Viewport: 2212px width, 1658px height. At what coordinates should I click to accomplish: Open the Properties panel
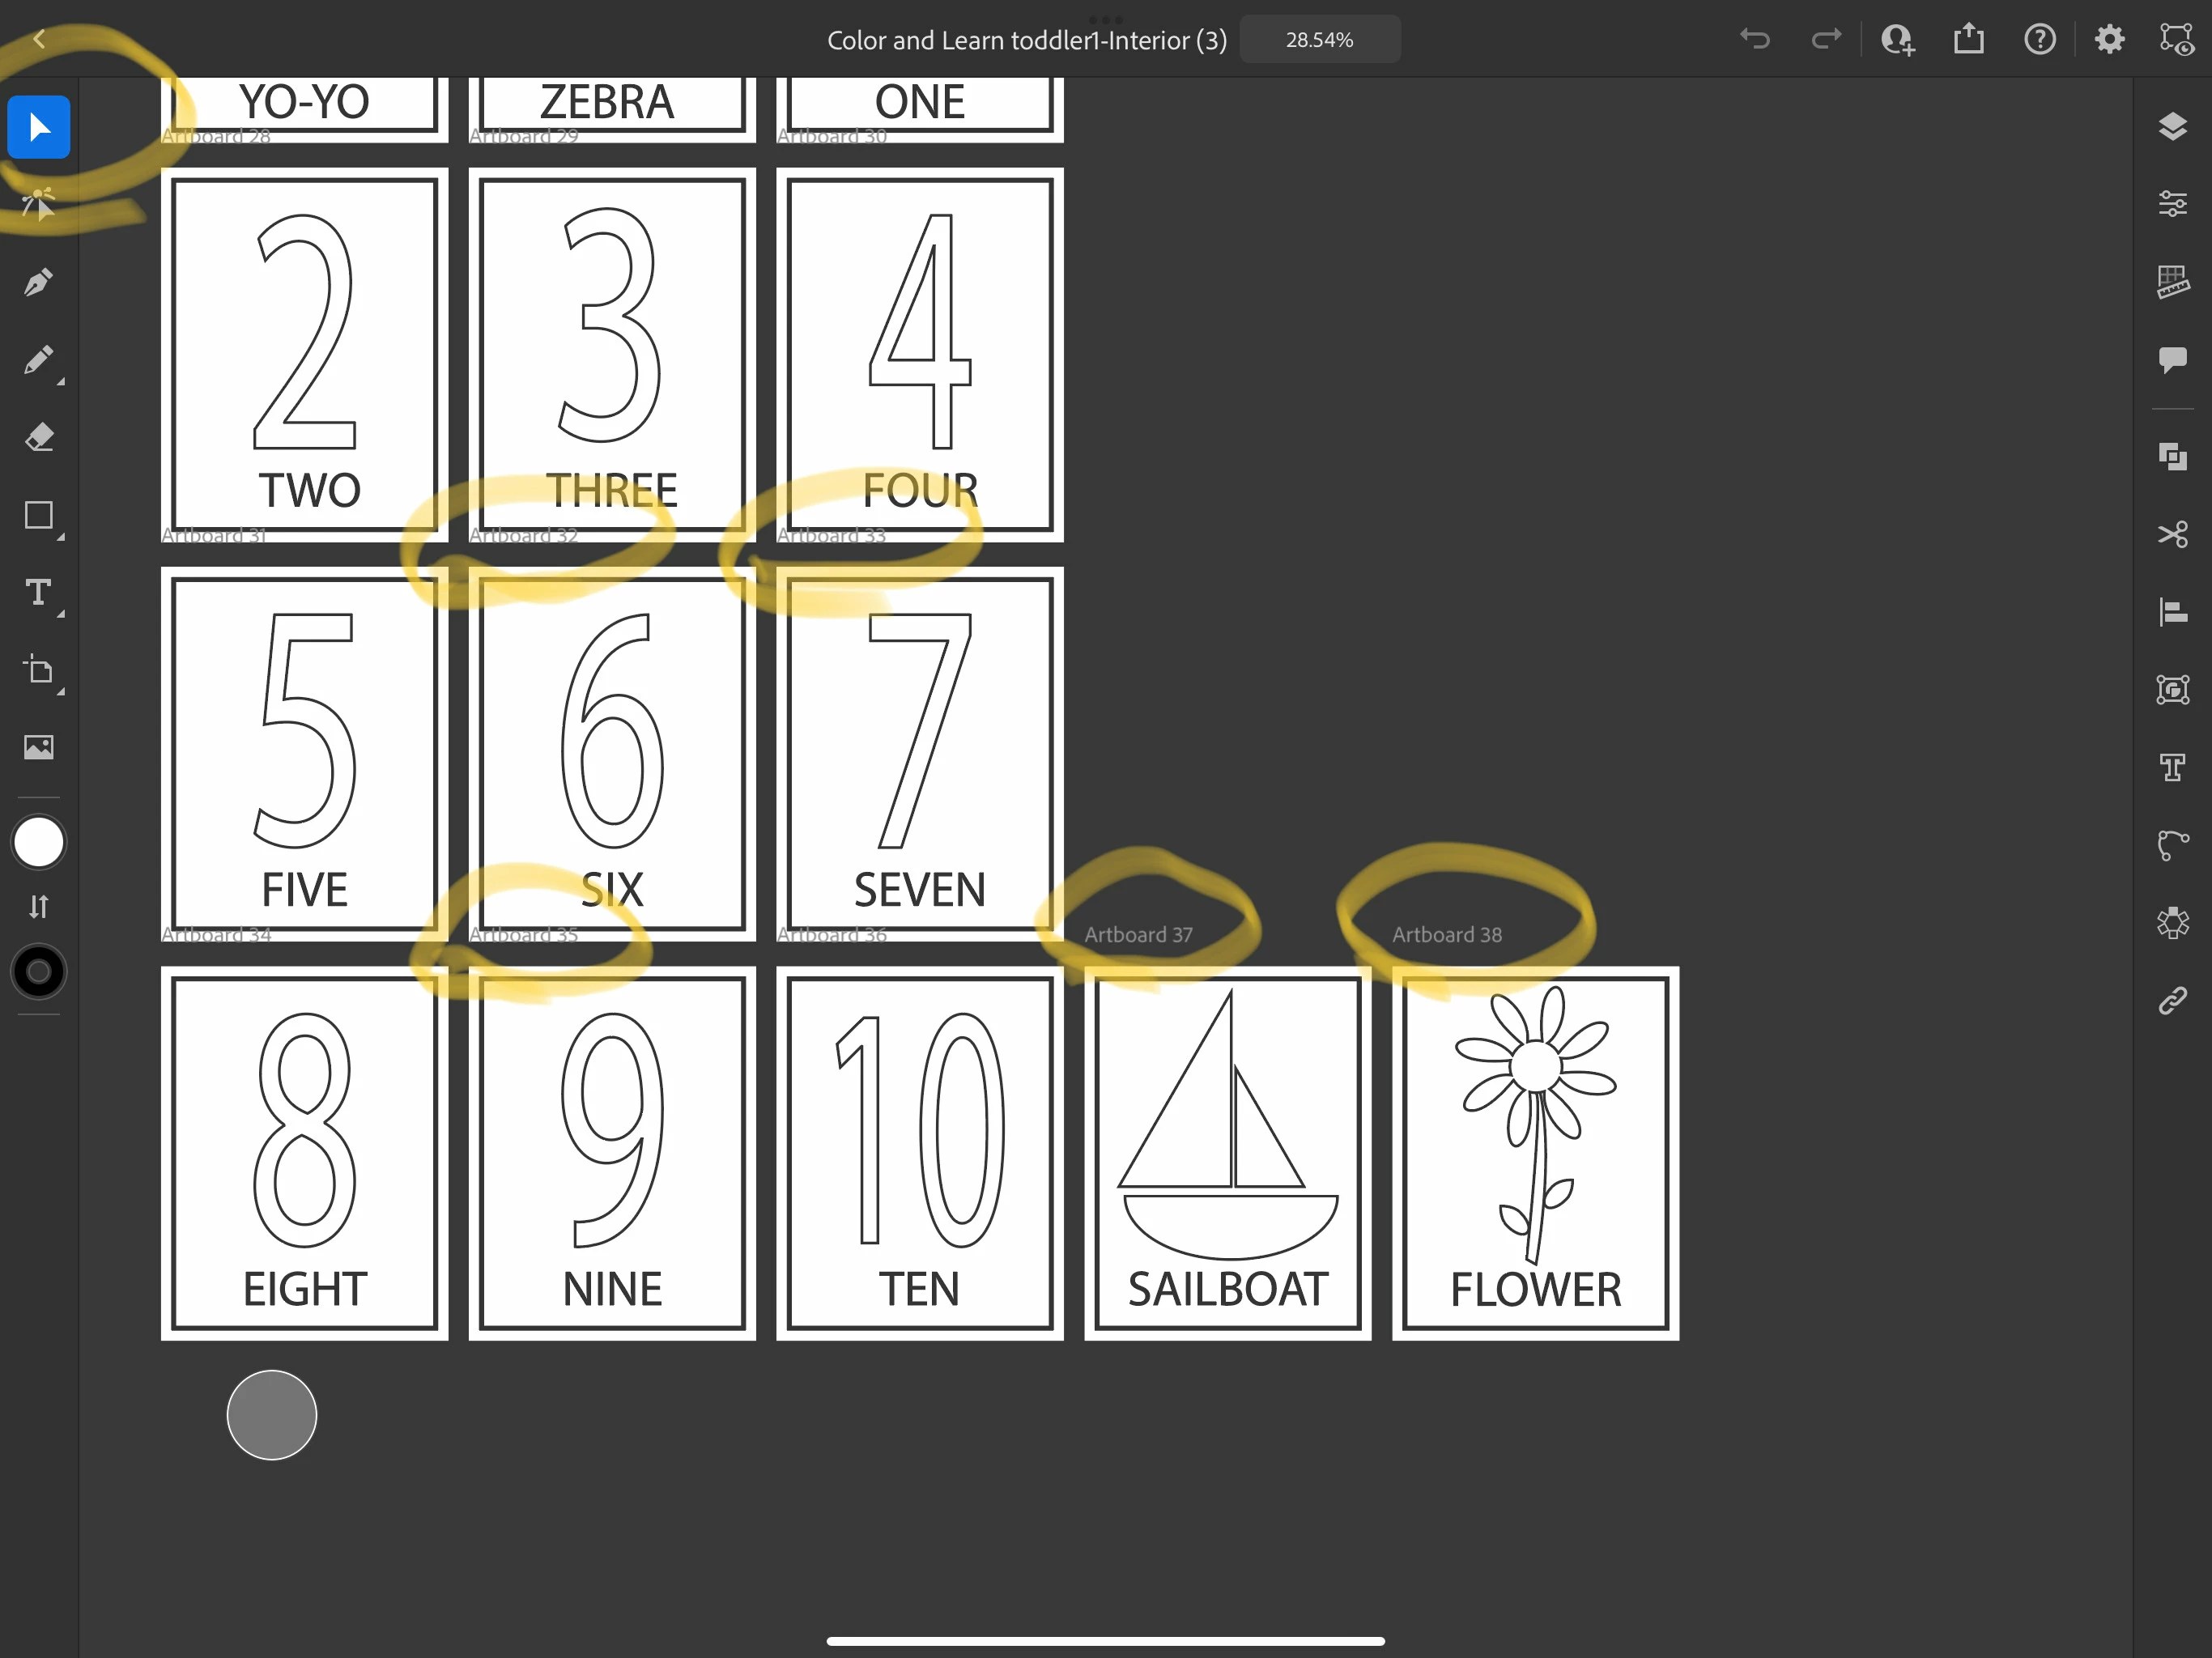2172,204
